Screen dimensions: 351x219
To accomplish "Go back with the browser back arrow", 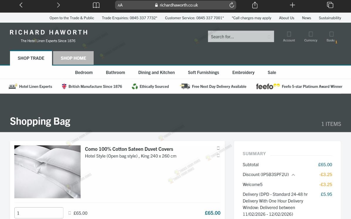I will (21, 5).
